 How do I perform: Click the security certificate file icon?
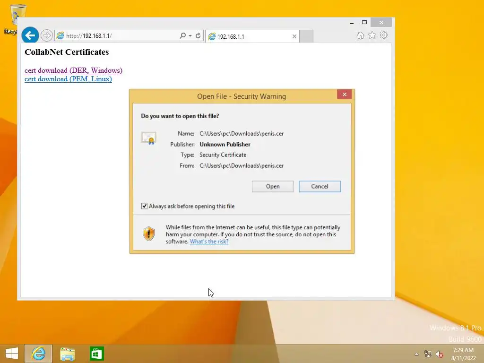click(x=149, y=138)
